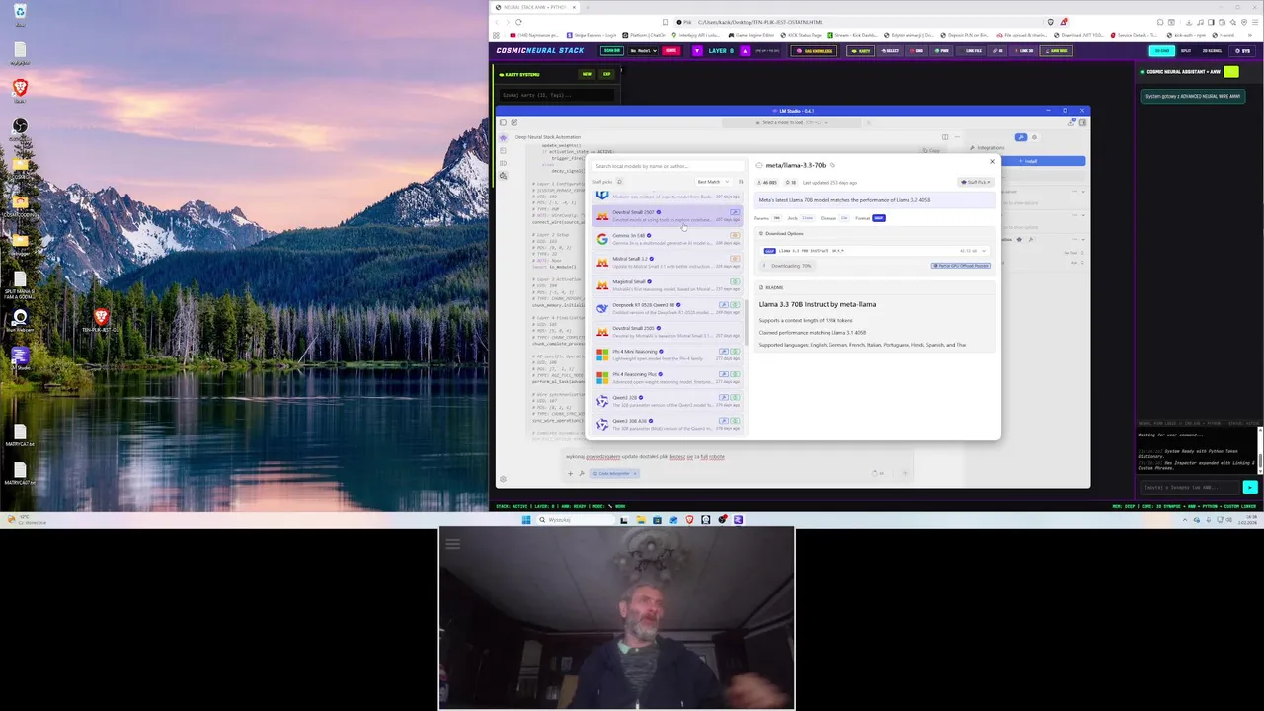
Task: Open the Stripe Express Login bookmark
Action: pos(593,35)
